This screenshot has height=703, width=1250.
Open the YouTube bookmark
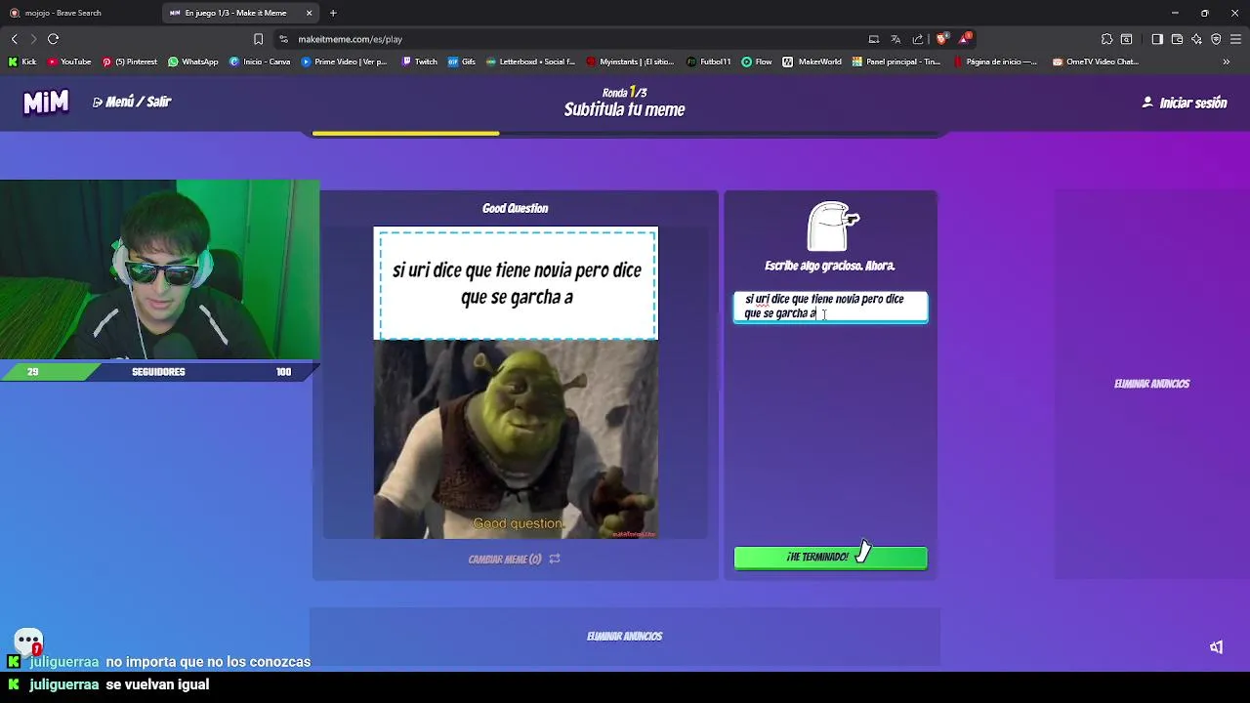[69, 62]
